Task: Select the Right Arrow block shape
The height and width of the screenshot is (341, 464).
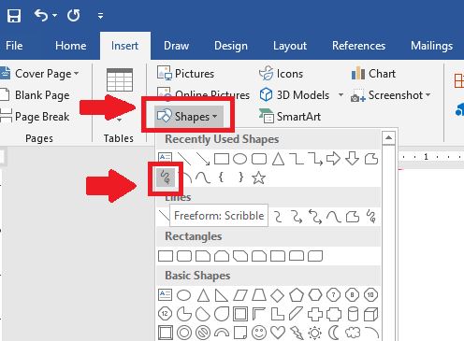Action: coord(333,159)
